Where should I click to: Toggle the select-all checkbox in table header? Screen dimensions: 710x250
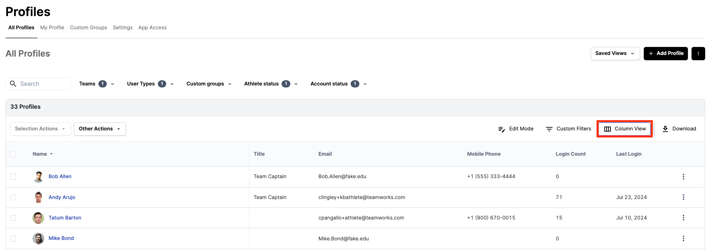[x=13, y=154]
